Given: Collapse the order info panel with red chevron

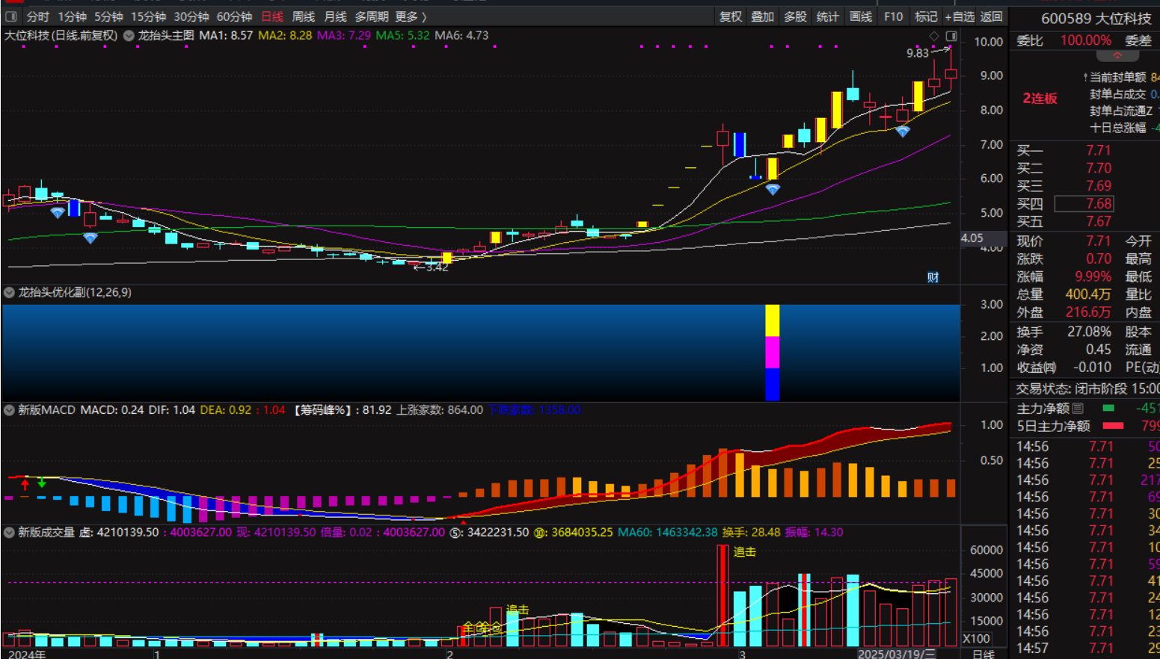Looking at the screenshot, I should click(1117, 56).
